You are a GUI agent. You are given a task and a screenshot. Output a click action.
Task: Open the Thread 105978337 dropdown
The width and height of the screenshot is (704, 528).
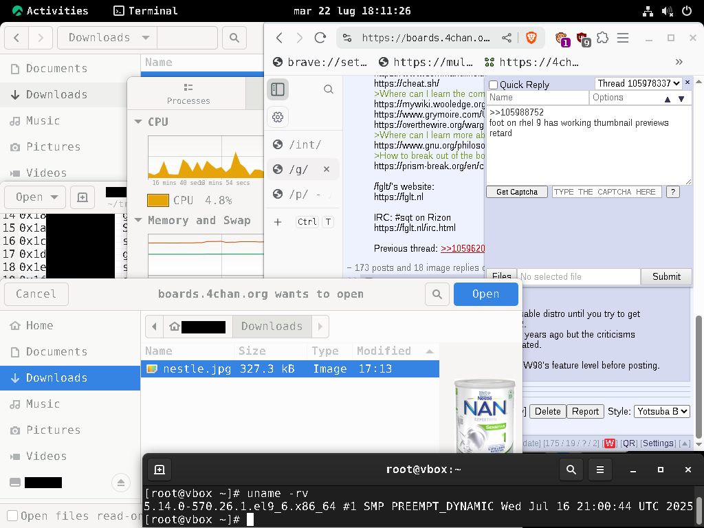pyautogui.click(x=639, y=83)
